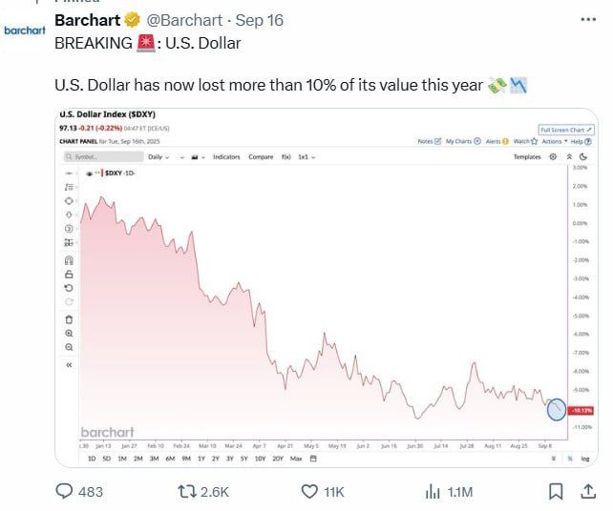
Task: Expand the Templates dropdown
Action: point(527,156)
